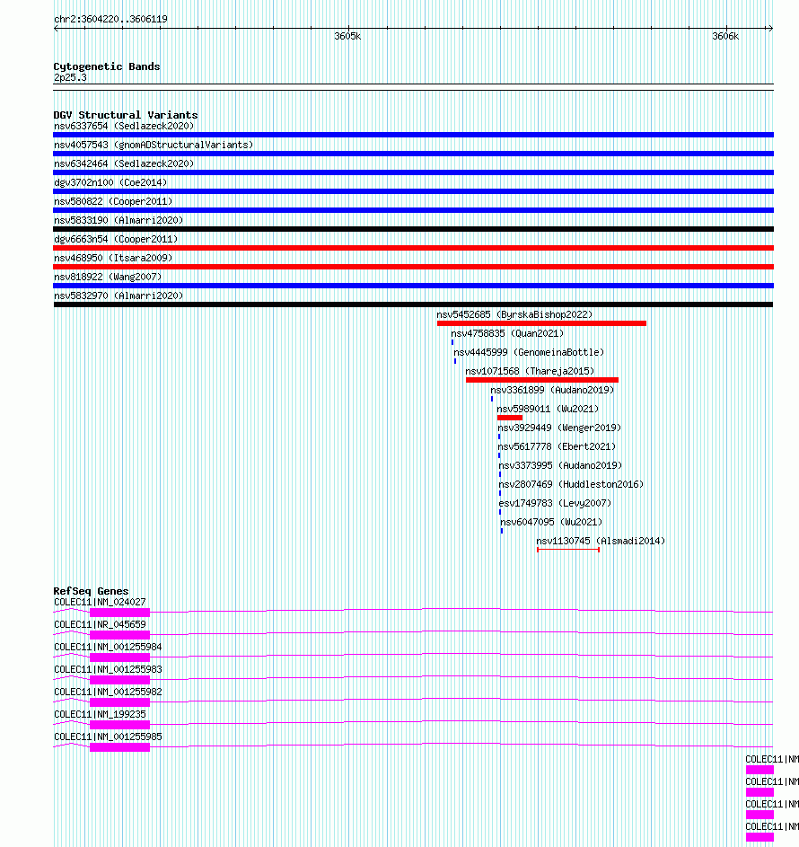This screenshot has height=847, width=799.
Task: Click the RefSeq Genes track title
Action: tap(91, 591)
